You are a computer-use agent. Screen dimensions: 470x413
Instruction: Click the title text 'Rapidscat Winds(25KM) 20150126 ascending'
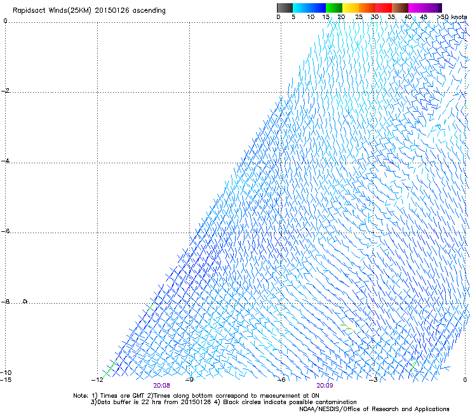click(89, 11)
